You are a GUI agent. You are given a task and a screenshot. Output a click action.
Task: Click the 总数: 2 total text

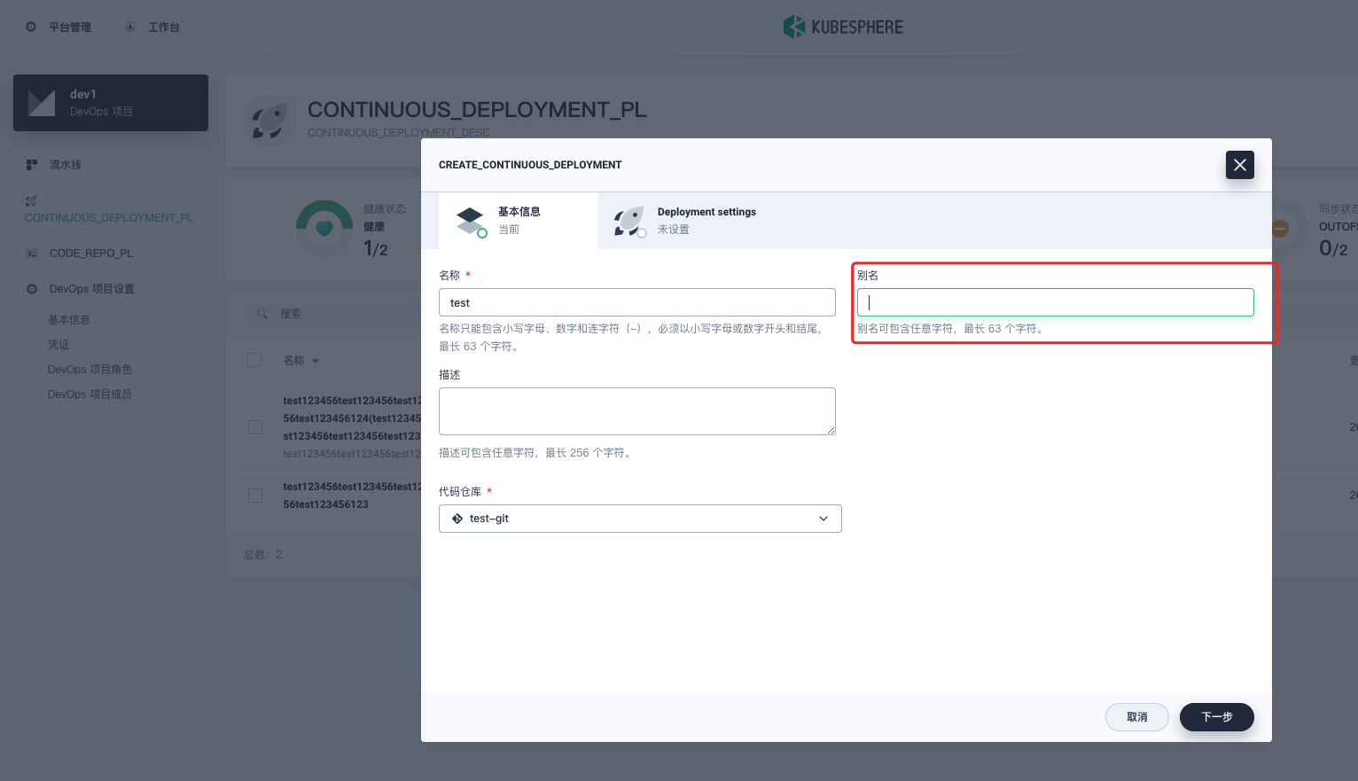(263, 555)
